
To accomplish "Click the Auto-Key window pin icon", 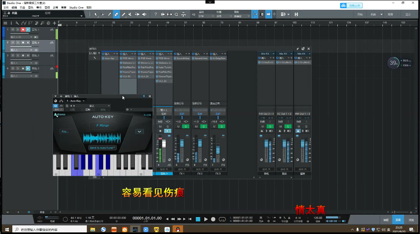I will click(x=144, y=96).
